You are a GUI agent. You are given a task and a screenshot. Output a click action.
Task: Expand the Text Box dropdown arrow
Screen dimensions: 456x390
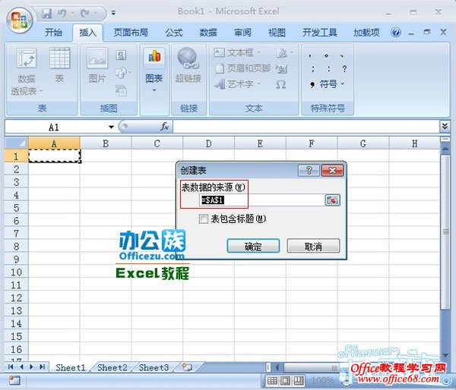[258, 53]
